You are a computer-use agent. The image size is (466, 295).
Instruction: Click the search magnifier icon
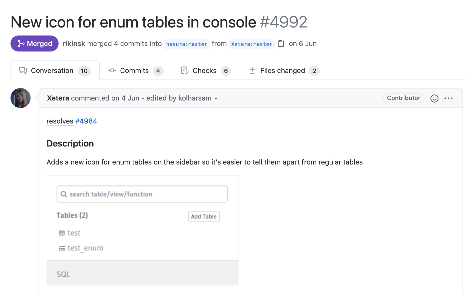pos(64,194)
